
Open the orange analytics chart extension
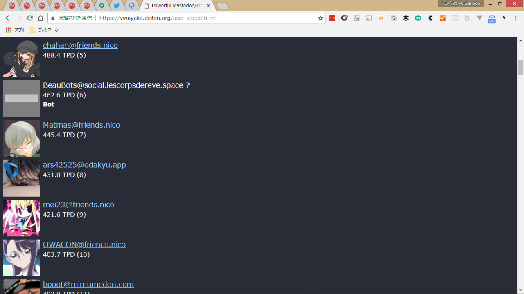click(x=443, y=18)
